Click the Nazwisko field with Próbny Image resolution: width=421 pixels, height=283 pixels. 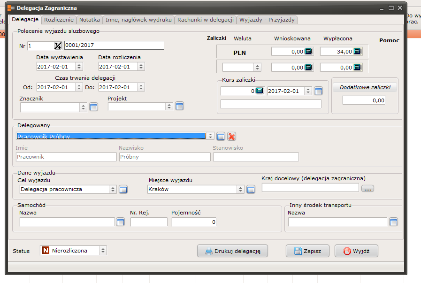point(165,157)
